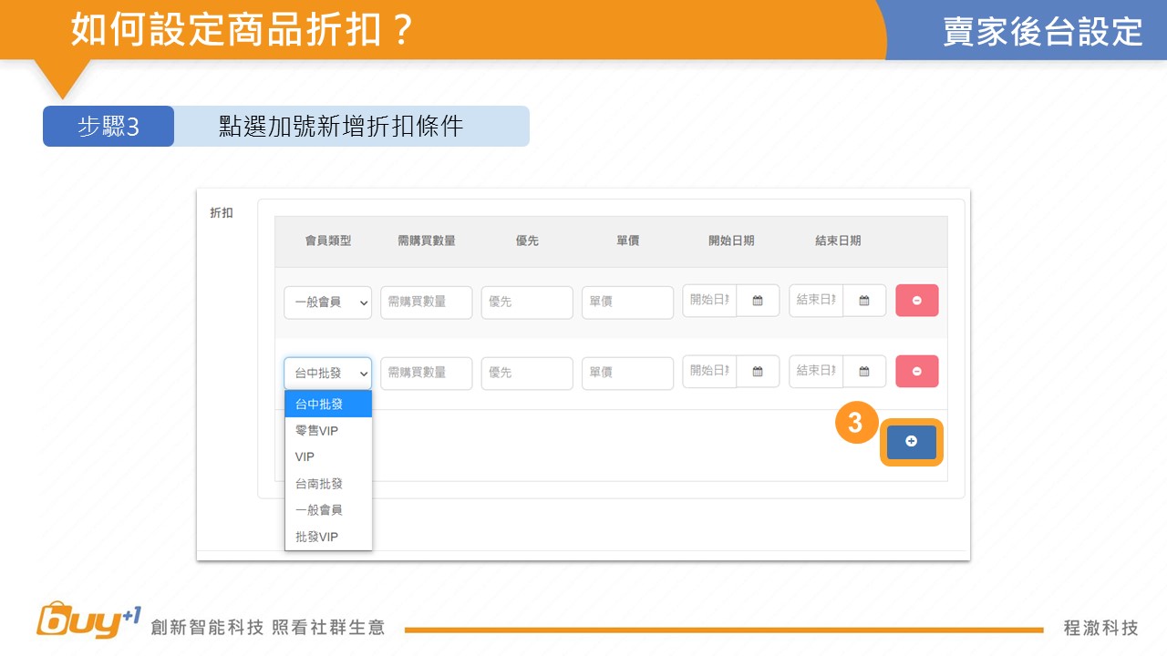1167x656 pixels.
Task: Click the first row 結束日期 text field
Action: (816, 301)
